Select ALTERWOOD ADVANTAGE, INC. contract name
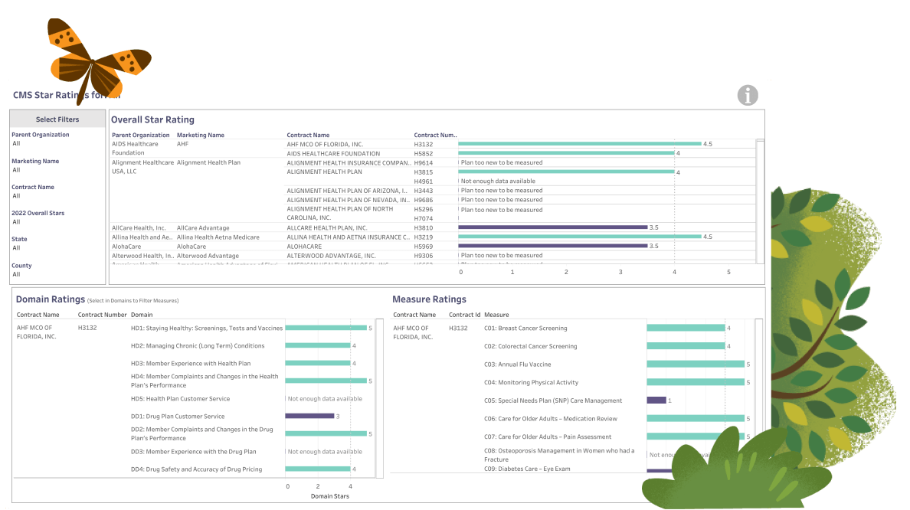910x510 pixels. tap(331, 256)
